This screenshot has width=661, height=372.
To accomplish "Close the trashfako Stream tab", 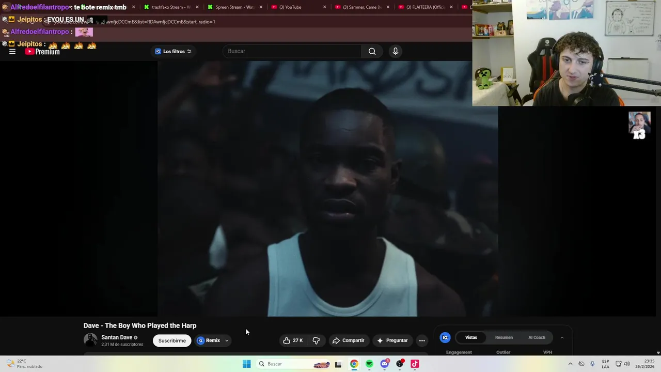I will tap(197, 7).
